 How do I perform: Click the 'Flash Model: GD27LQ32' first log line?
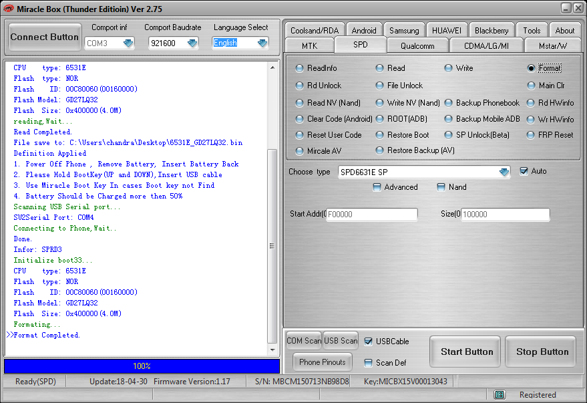56,100
